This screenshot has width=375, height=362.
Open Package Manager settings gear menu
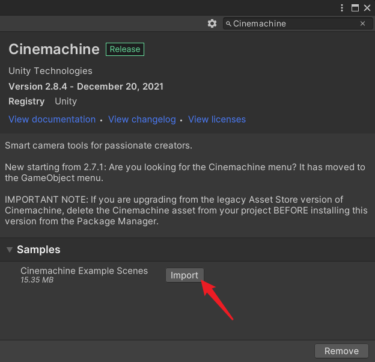click(x=212, y=23)
